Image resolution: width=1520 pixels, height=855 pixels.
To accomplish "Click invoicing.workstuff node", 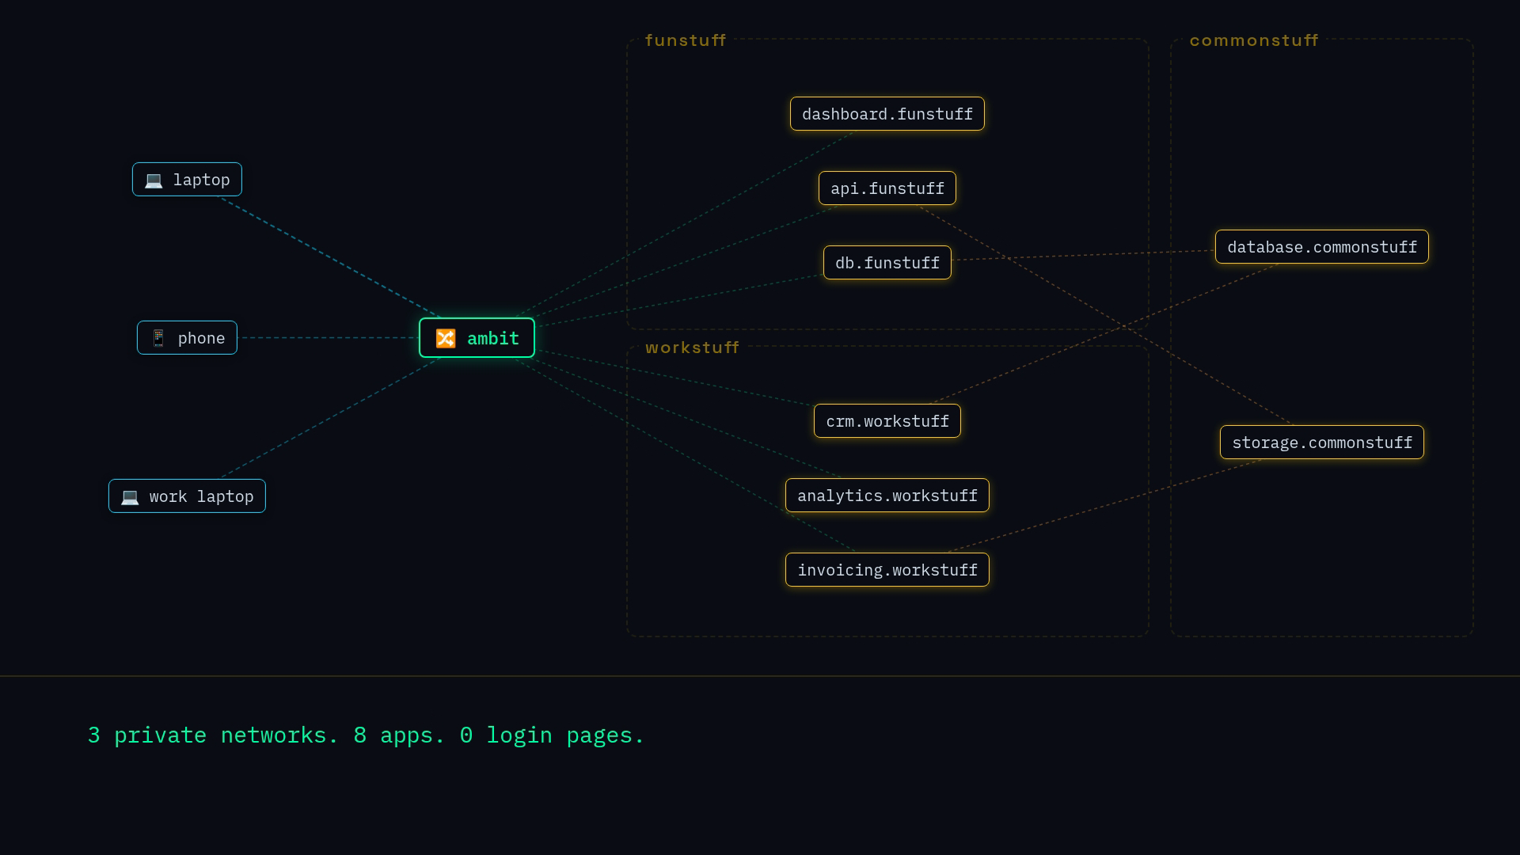I will click(x=887, y=570).
